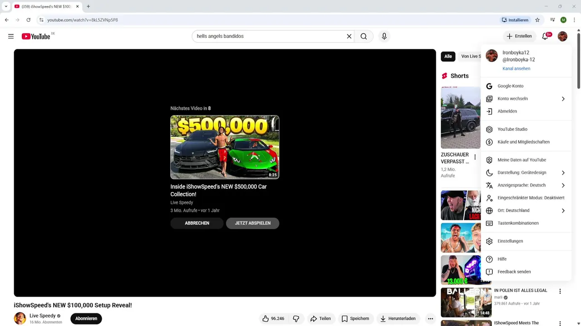This screenshot has height=326, width=581.
Task: Open Hilfe menu entry
Action: (526, 259)
